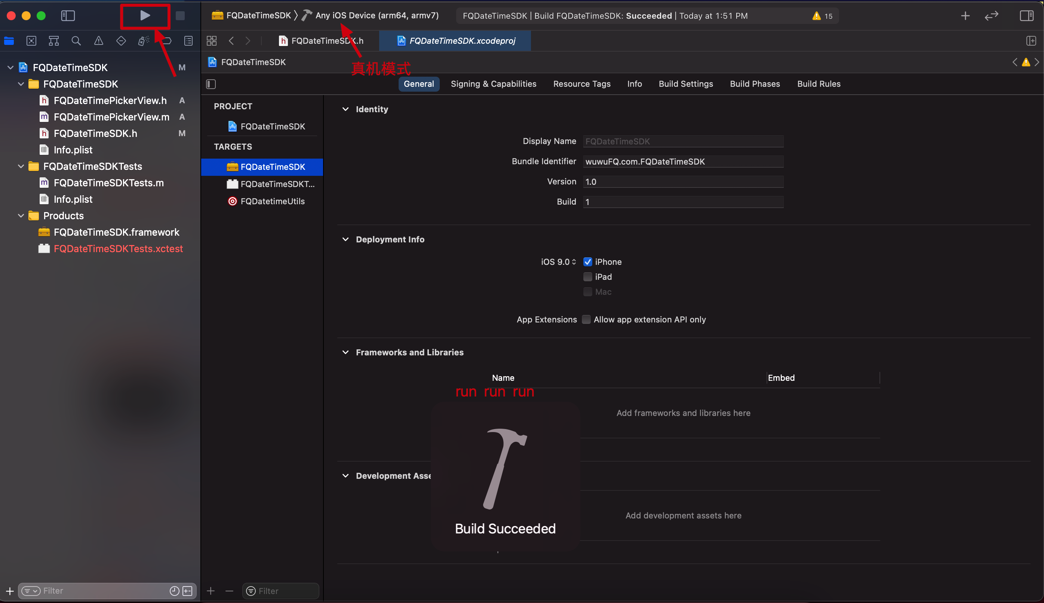Click the Stop button in the toolbar

coord(180,16)
